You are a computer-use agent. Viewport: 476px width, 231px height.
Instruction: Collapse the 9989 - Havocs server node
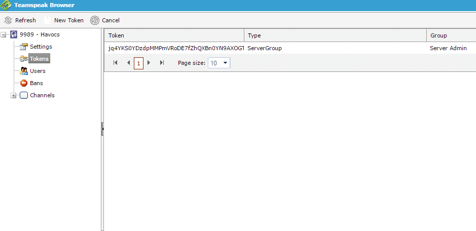pyautogui.click(x=3, y=34)
